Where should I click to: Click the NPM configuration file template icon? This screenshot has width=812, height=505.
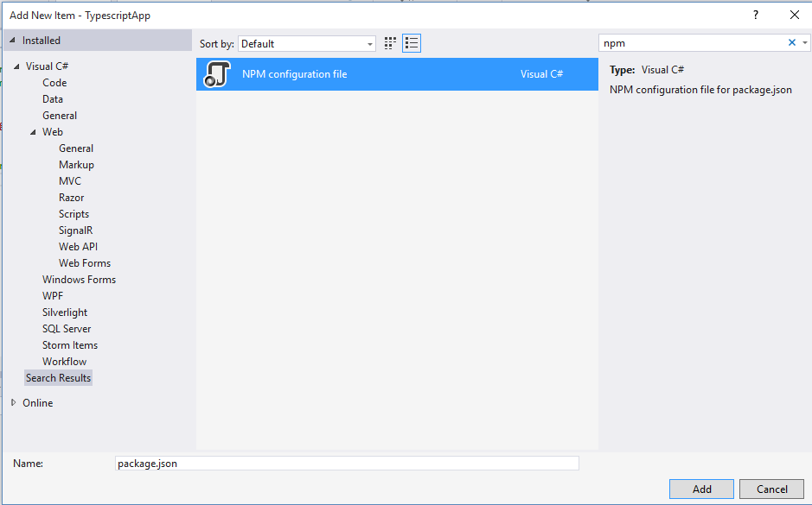pyautogui.click(x=216, y=74)
